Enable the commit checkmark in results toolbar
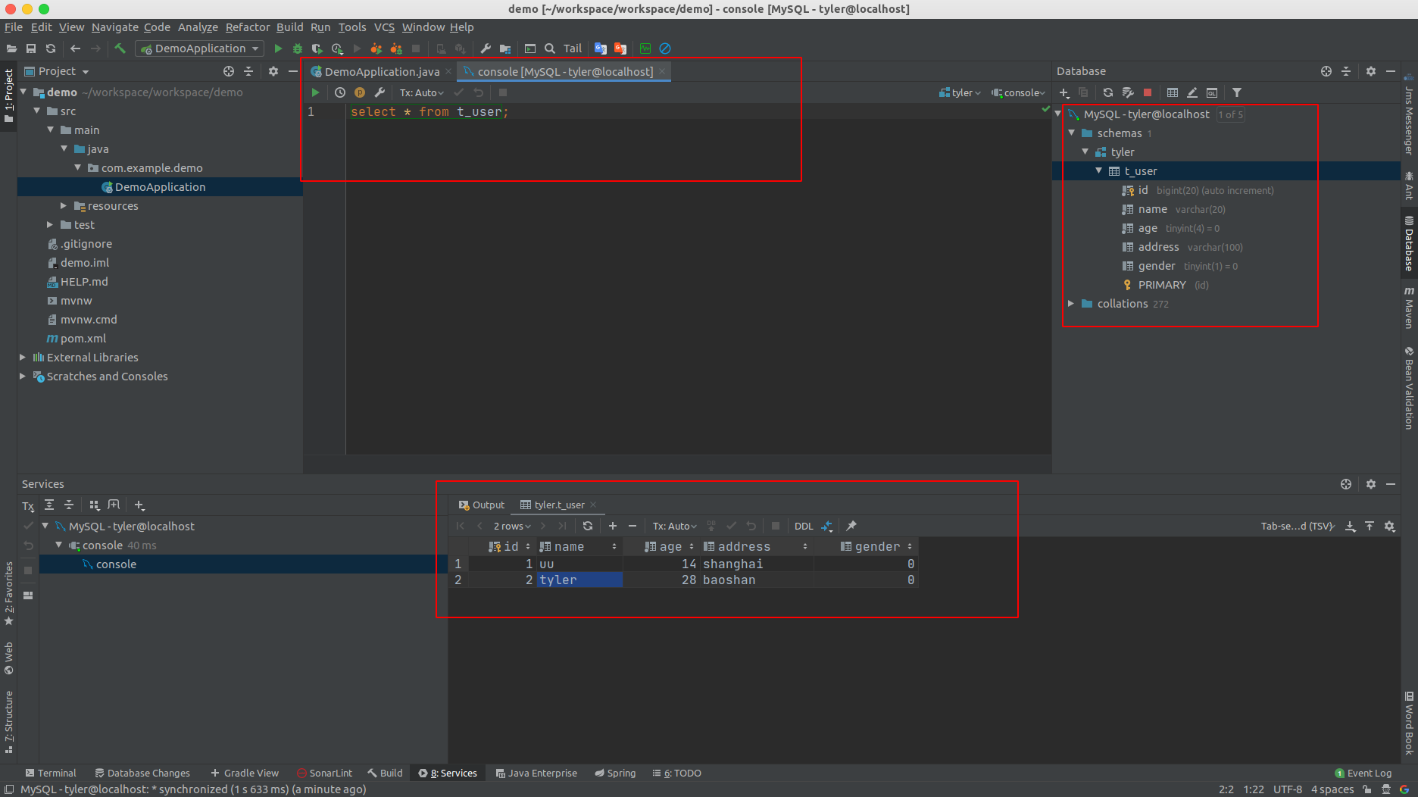Screen dimensions: 1418x797 coord(731,525)
